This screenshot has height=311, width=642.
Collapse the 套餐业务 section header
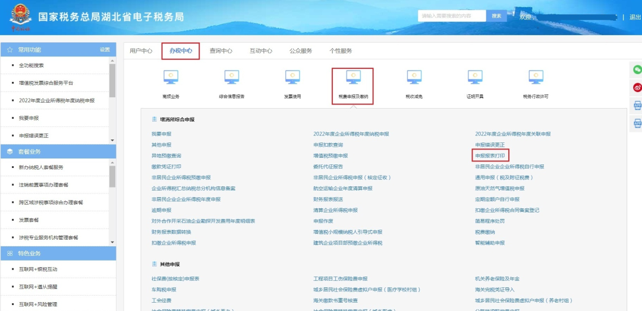58,151
